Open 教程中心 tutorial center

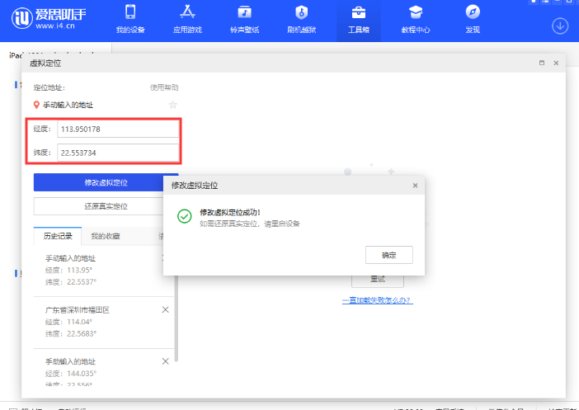416,20
